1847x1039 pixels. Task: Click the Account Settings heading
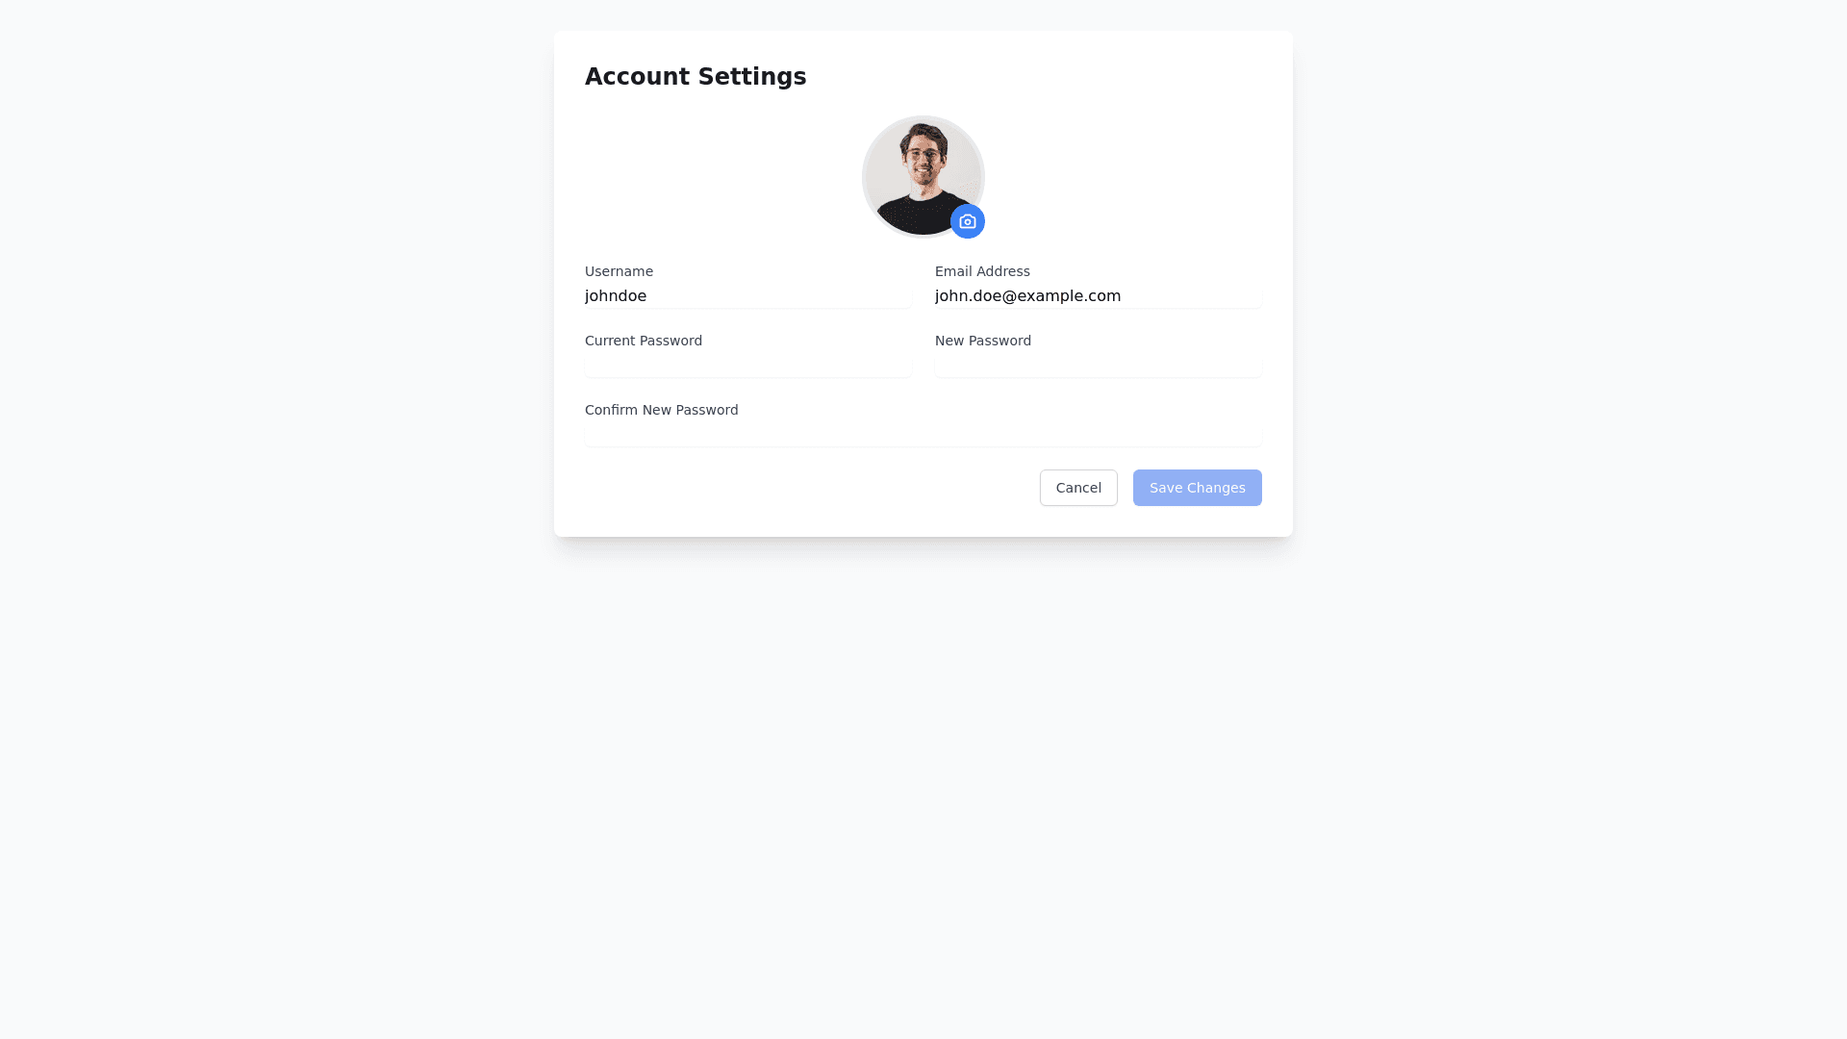tap(696, 77)
